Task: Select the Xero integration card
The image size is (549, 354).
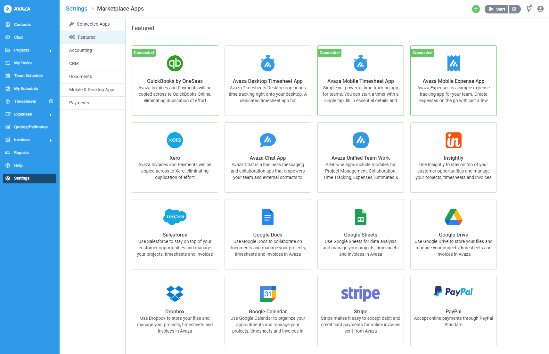Action: [x=175, y=157]
